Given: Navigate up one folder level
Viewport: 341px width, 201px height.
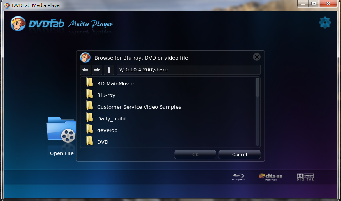Looking at the screenshot, I should click(109, 70).
